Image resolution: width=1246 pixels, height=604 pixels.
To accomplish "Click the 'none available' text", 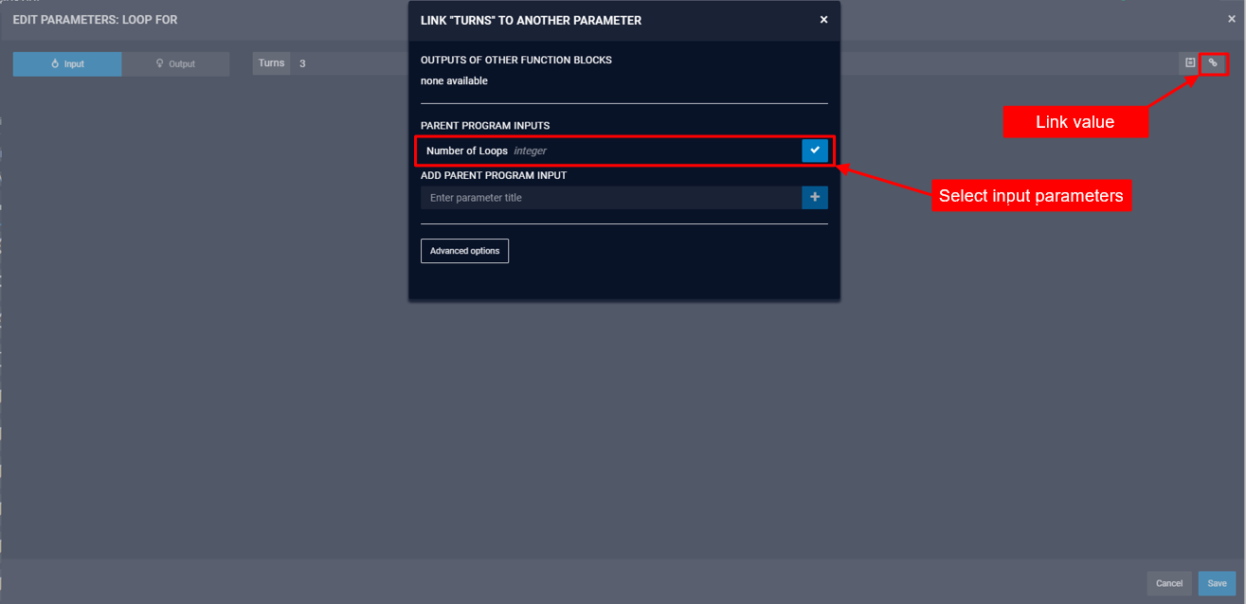I will click(x=454, y=81).
